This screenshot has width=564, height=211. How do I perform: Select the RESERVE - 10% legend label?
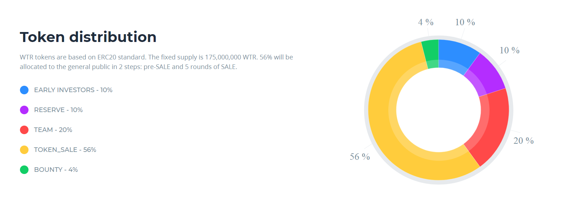click(x=58, y=110)
